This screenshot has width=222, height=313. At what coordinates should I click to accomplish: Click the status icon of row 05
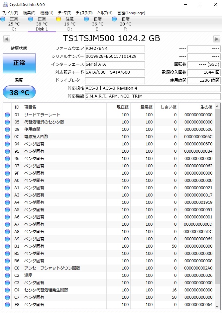[7, 122]
